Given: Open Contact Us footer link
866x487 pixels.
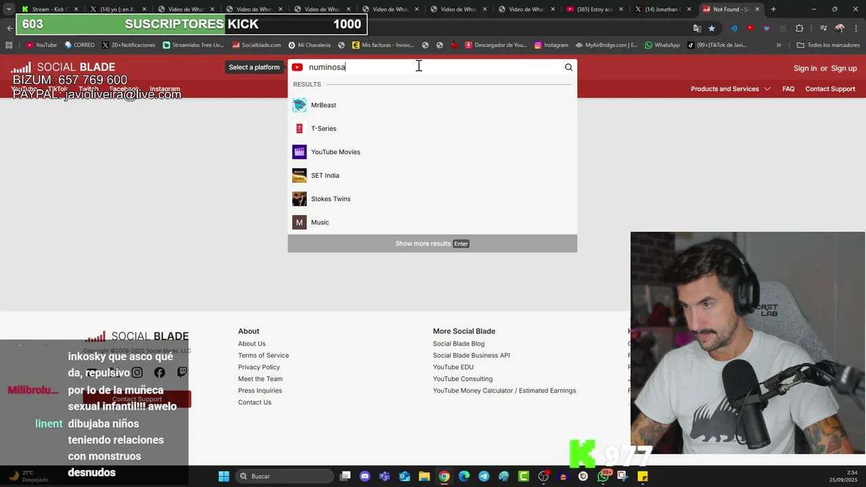Looking at the screenshot, I should click(x=254, y=402).
